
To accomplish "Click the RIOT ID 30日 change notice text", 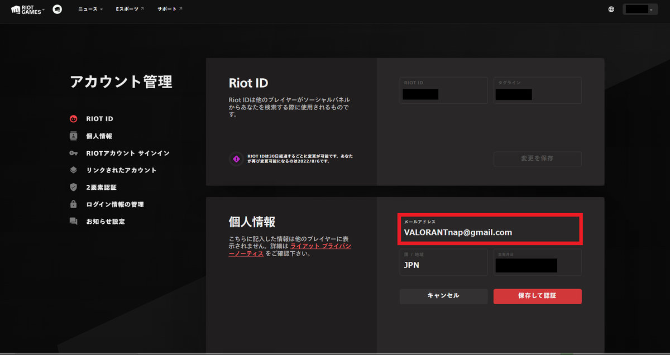I will pyautogui.click(x=300, y=159).
